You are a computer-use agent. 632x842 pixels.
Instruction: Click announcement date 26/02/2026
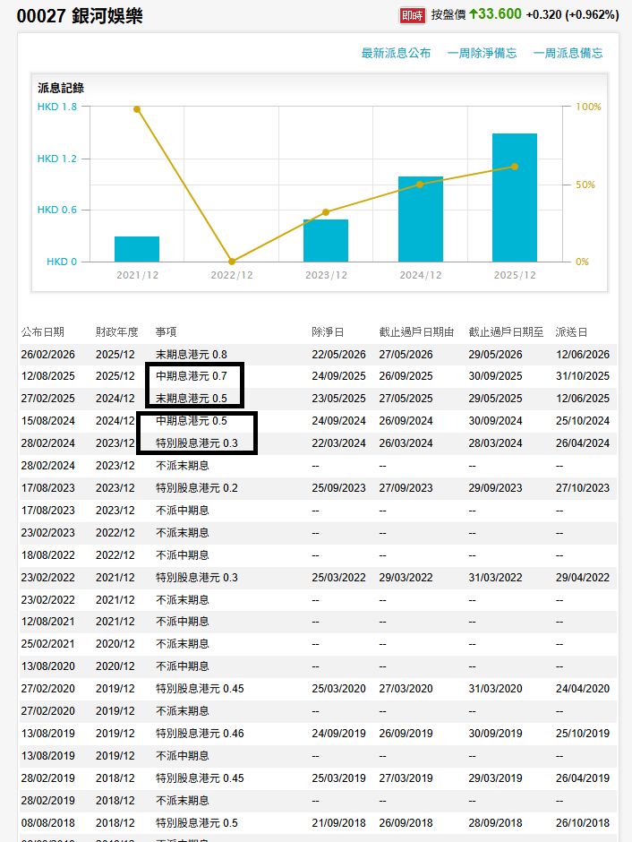click(x=47, y=355)
